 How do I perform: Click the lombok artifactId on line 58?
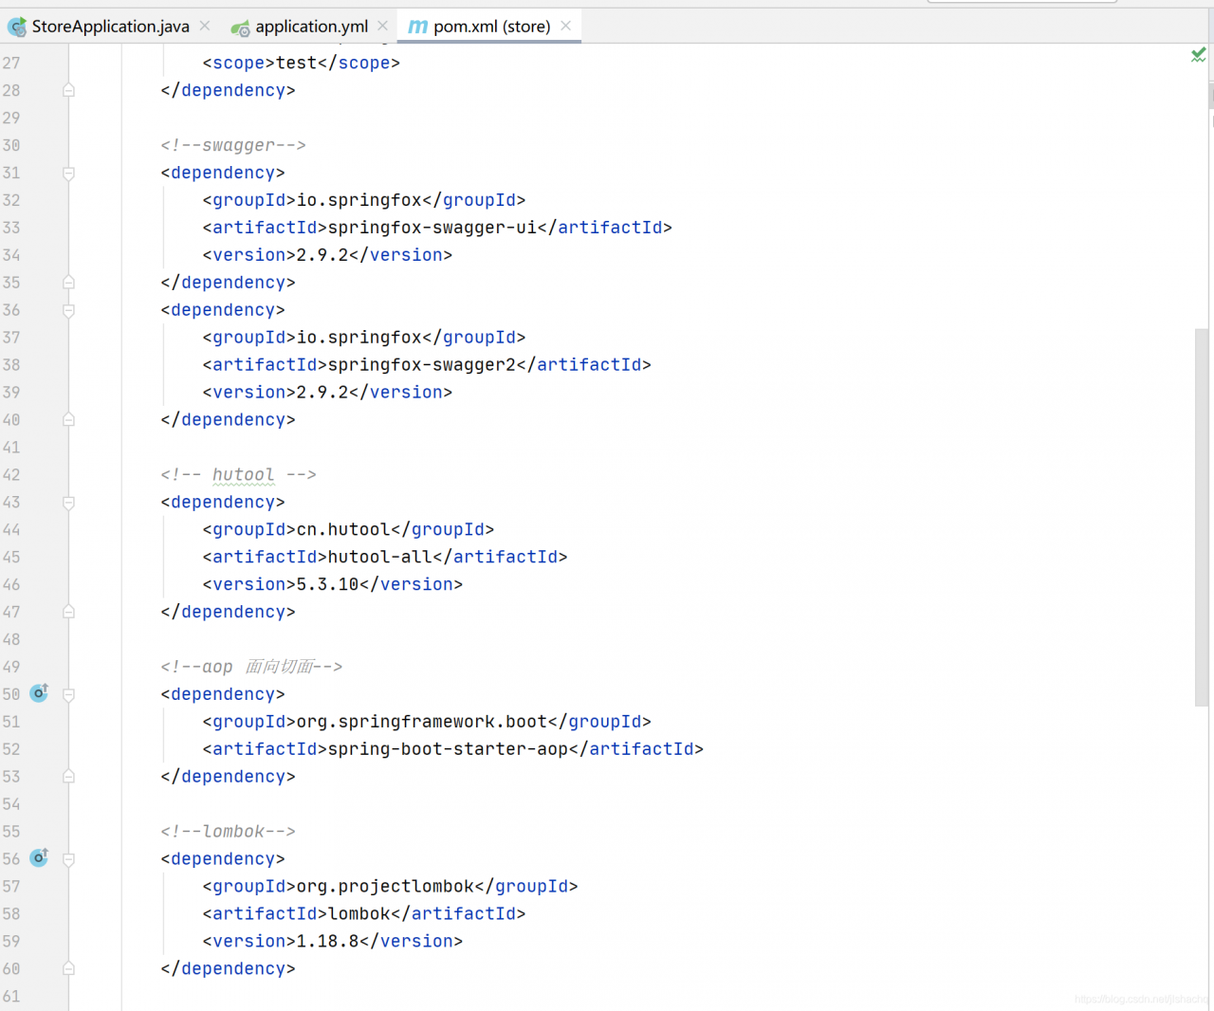(359, 914)
